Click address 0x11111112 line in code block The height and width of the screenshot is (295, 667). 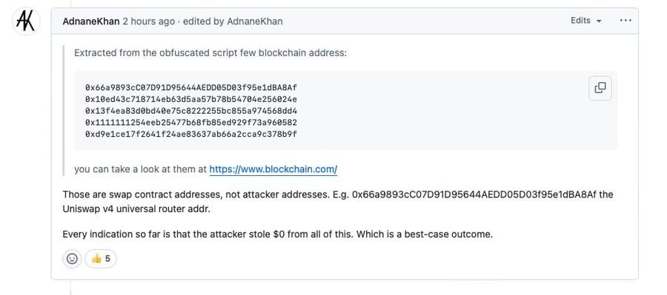pyautogui.click(x=191, y=123)
